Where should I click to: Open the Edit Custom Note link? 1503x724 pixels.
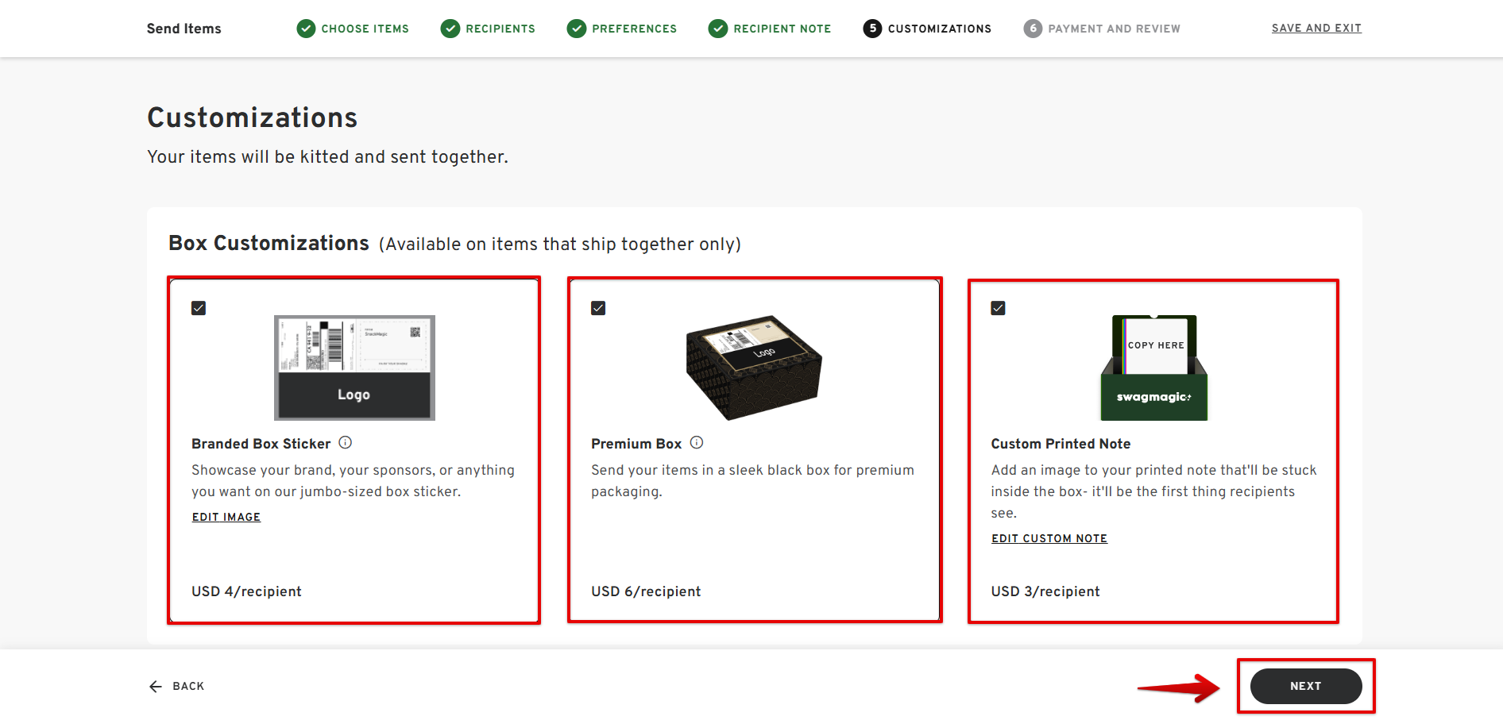pyautogui.click(x=1049, y=538)
